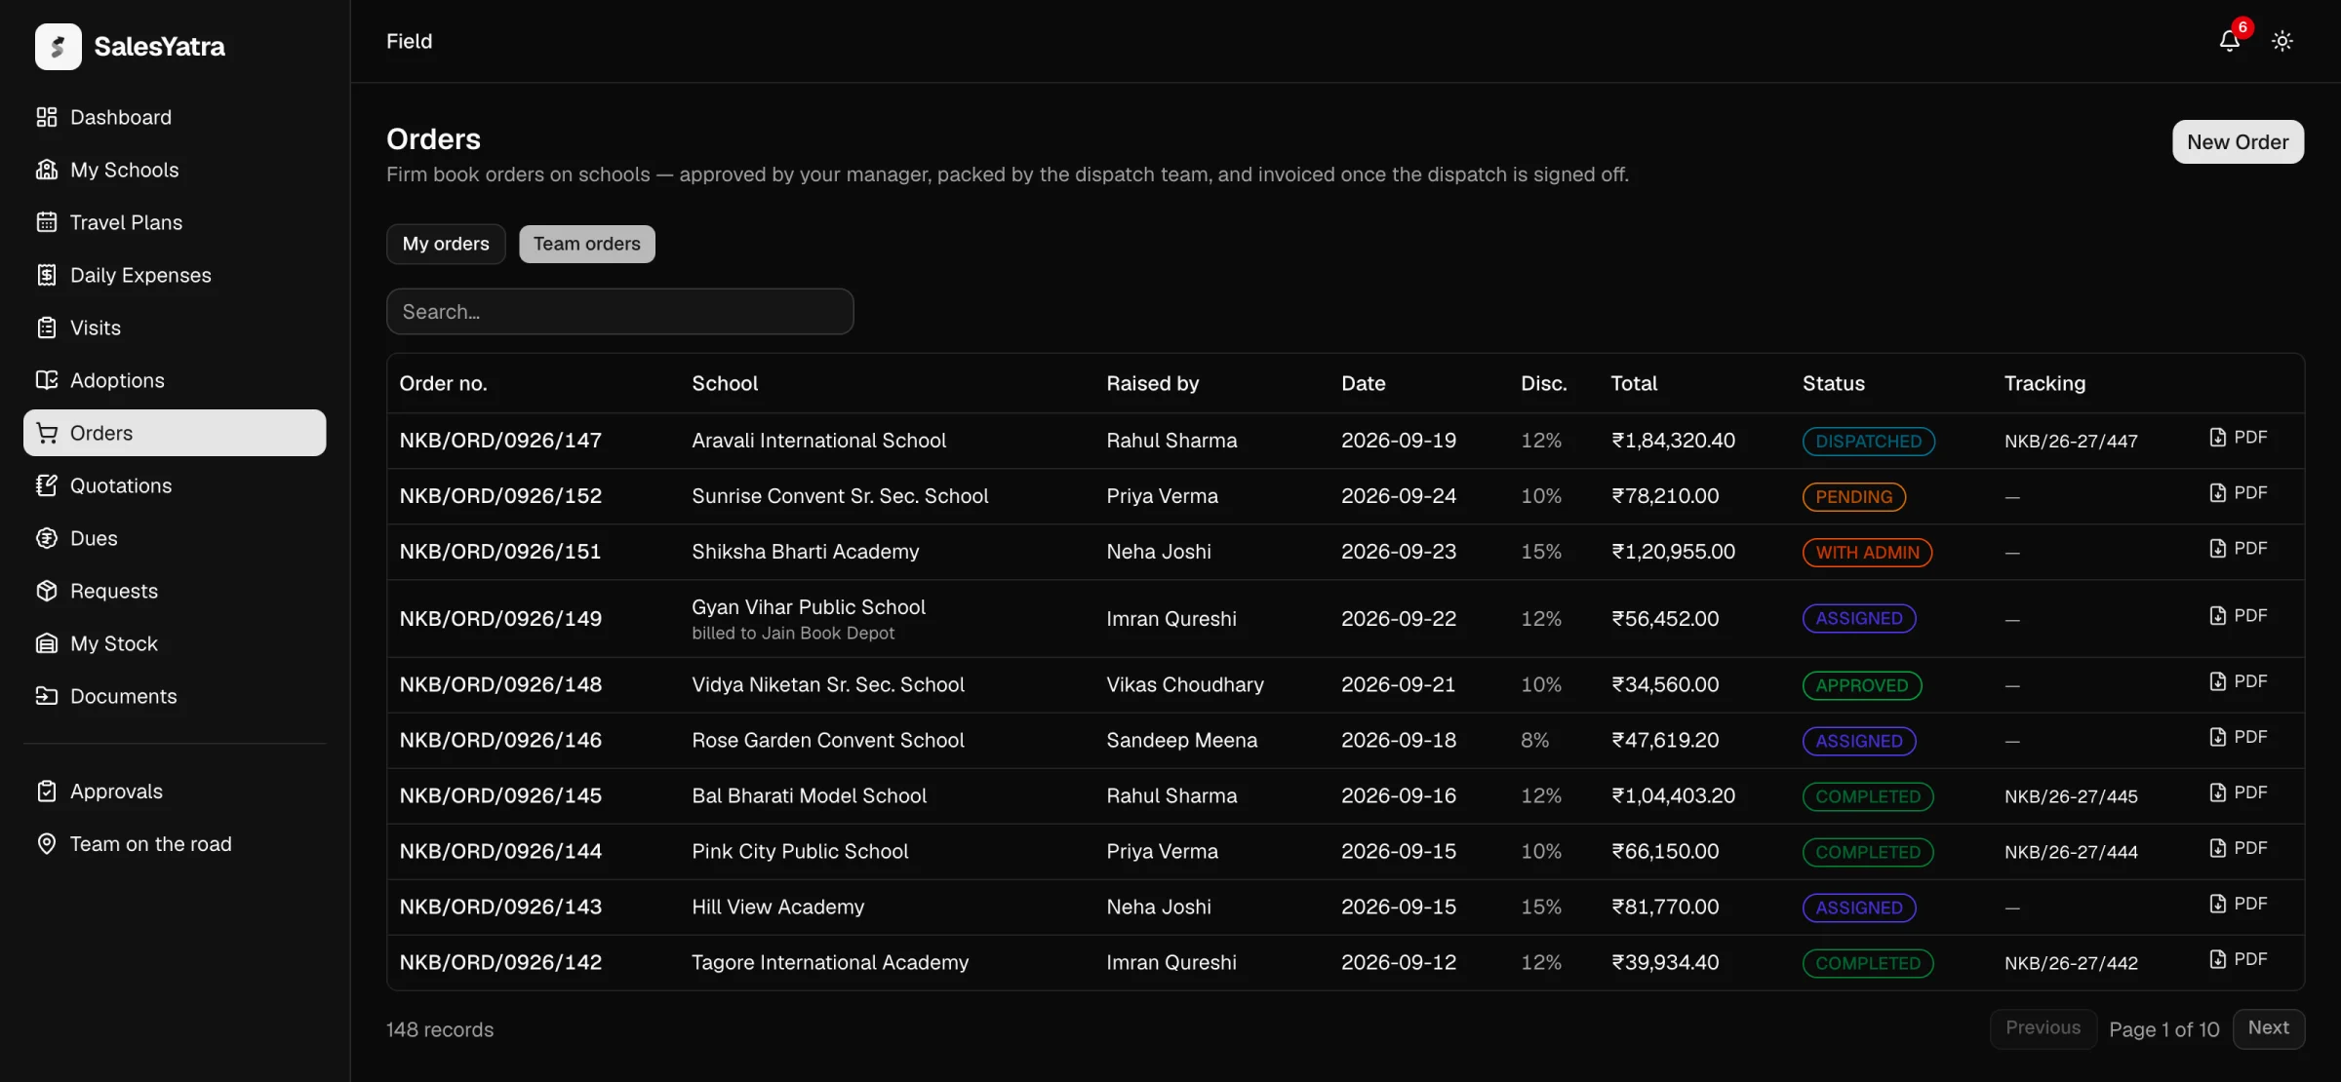Click the Previous page button

click(2043, 1028)
